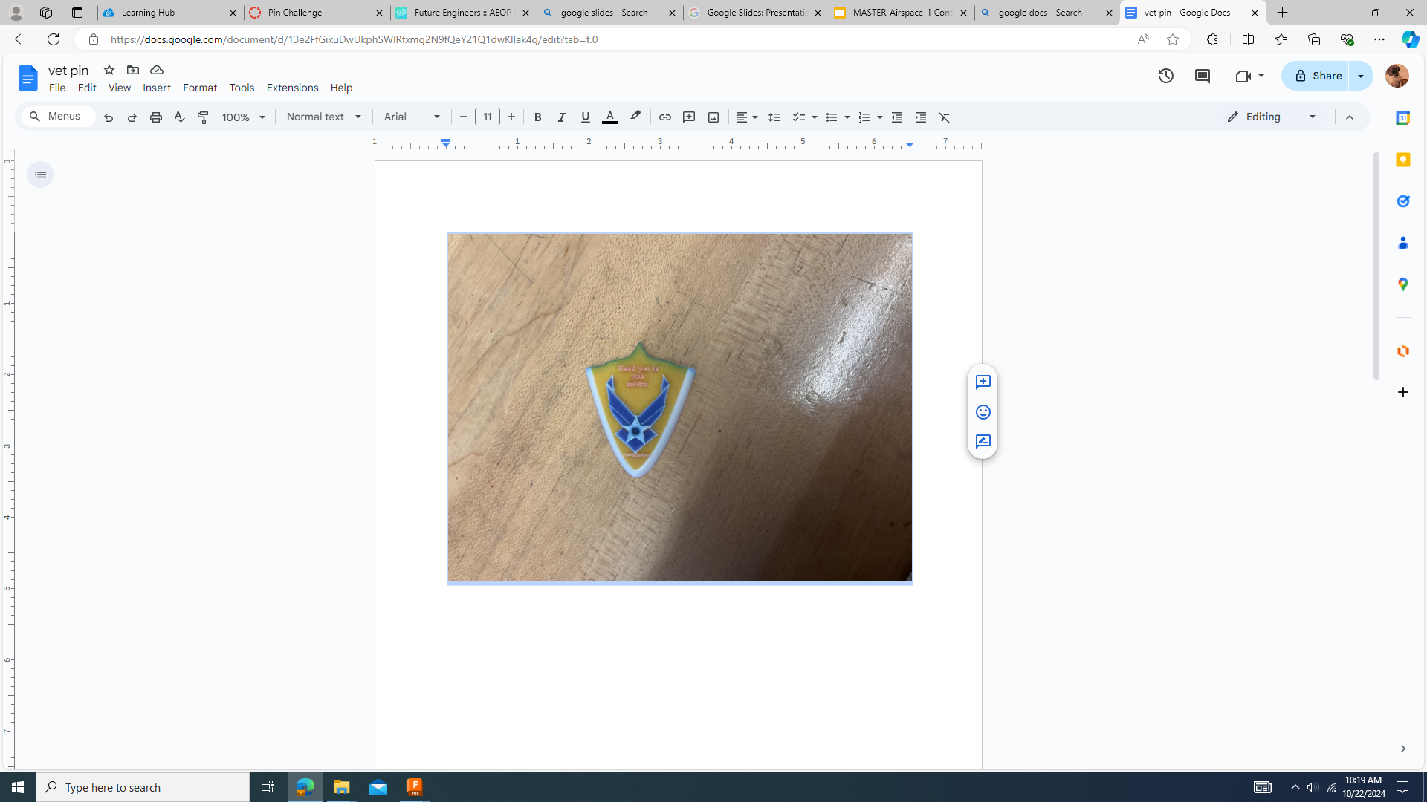
Task: Open share options dropdown arrow
Action: [x=1362, y=76]
